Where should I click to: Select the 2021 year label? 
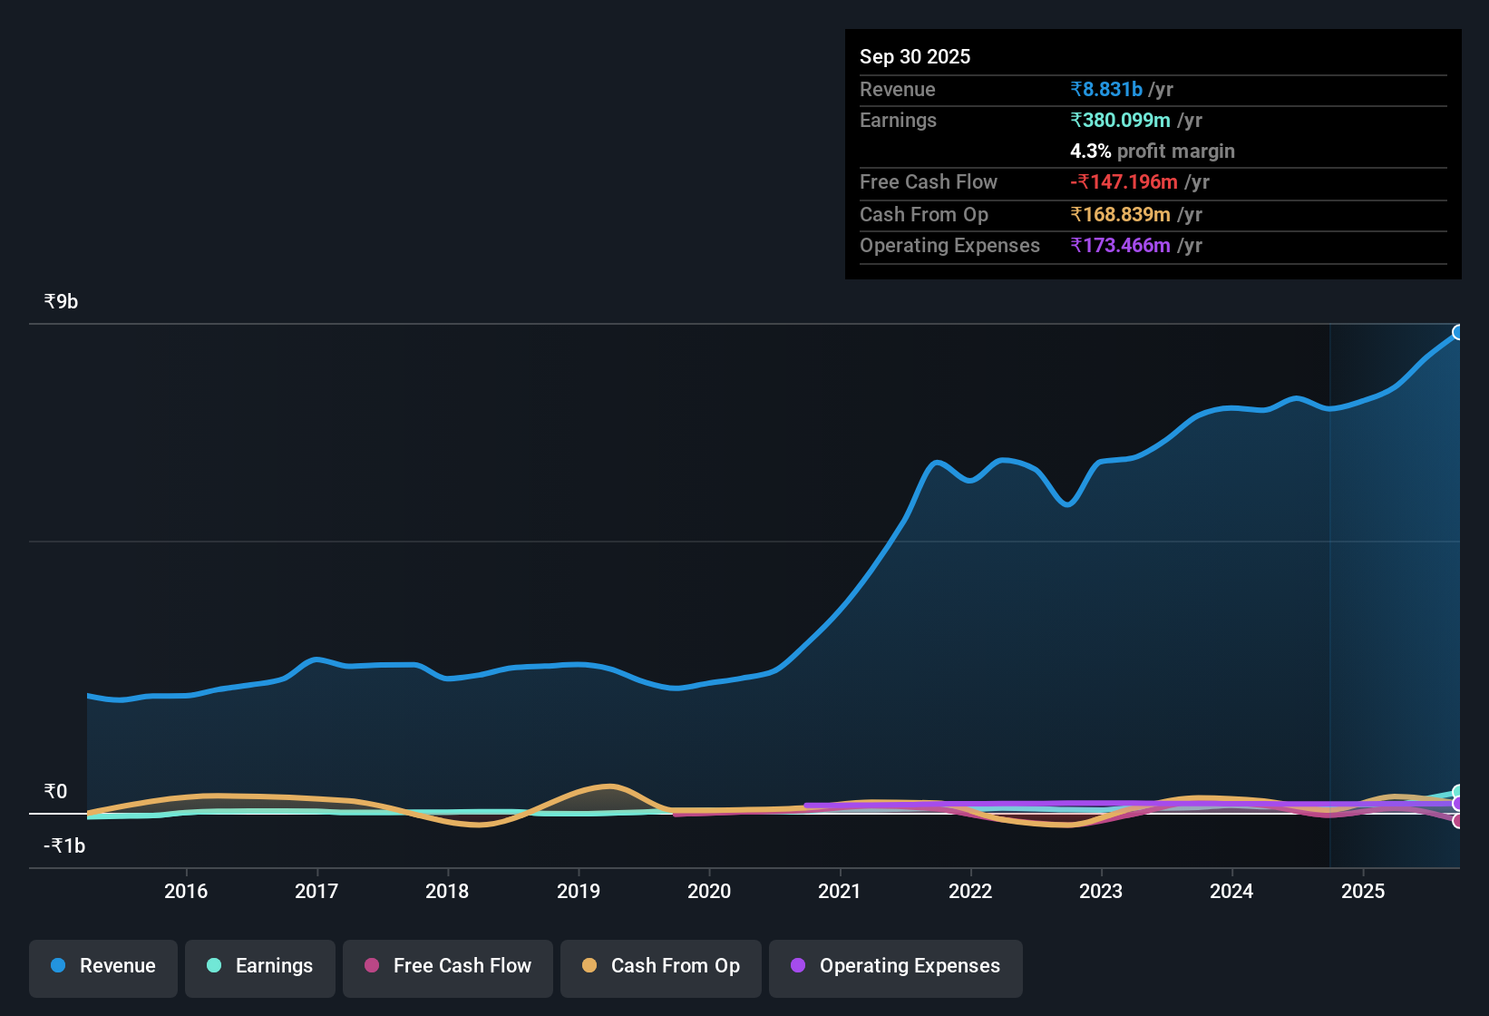click(x=840, y=892)
